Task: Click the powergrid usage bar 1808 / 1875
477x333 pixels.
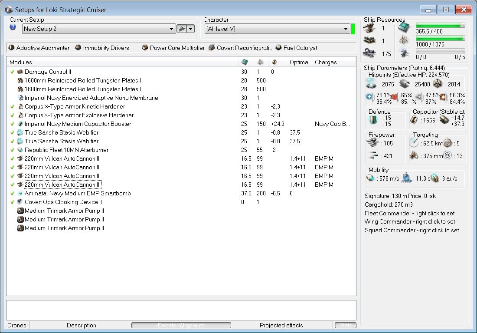Action: 440,38
